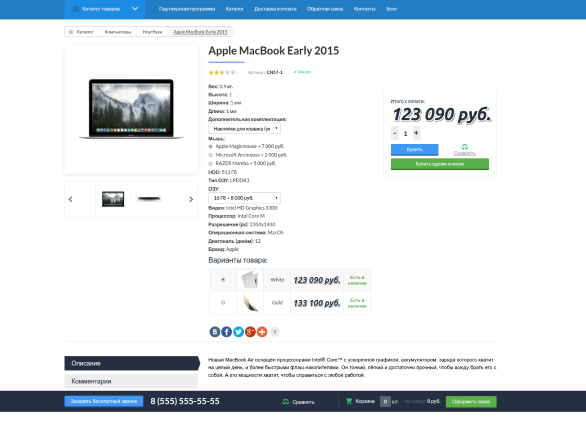
Task: Click the scales icon in the bottom bar
Action: [285, 402]
